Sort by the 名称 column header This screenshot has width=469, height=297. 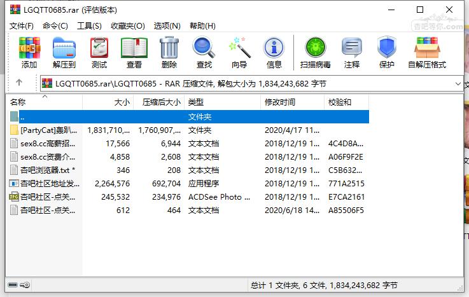44,102
